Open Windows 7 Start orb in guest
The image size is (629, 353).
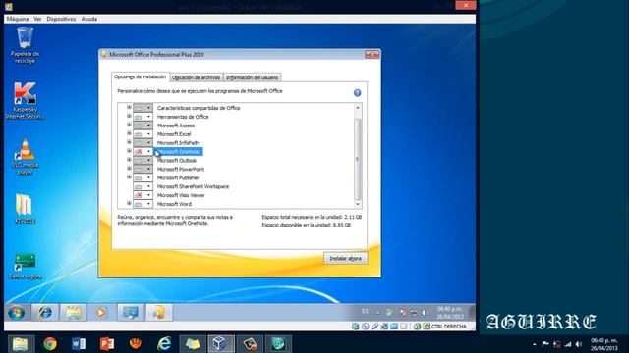17,313
